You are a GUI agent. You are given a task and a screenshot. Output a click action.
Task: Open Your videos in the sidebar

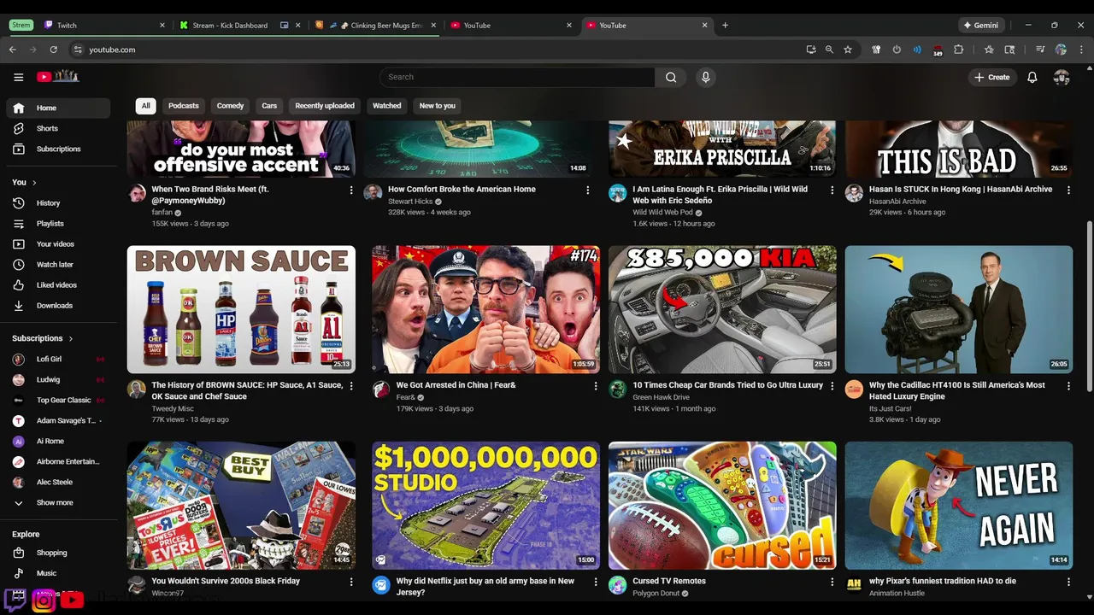point(59,244)
